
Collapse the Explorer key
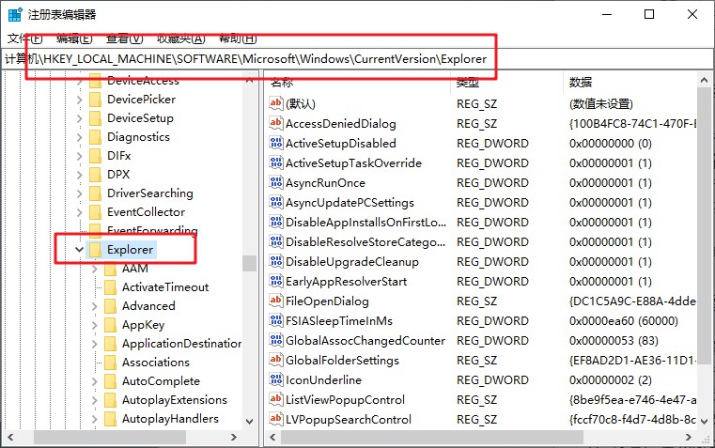78,250
